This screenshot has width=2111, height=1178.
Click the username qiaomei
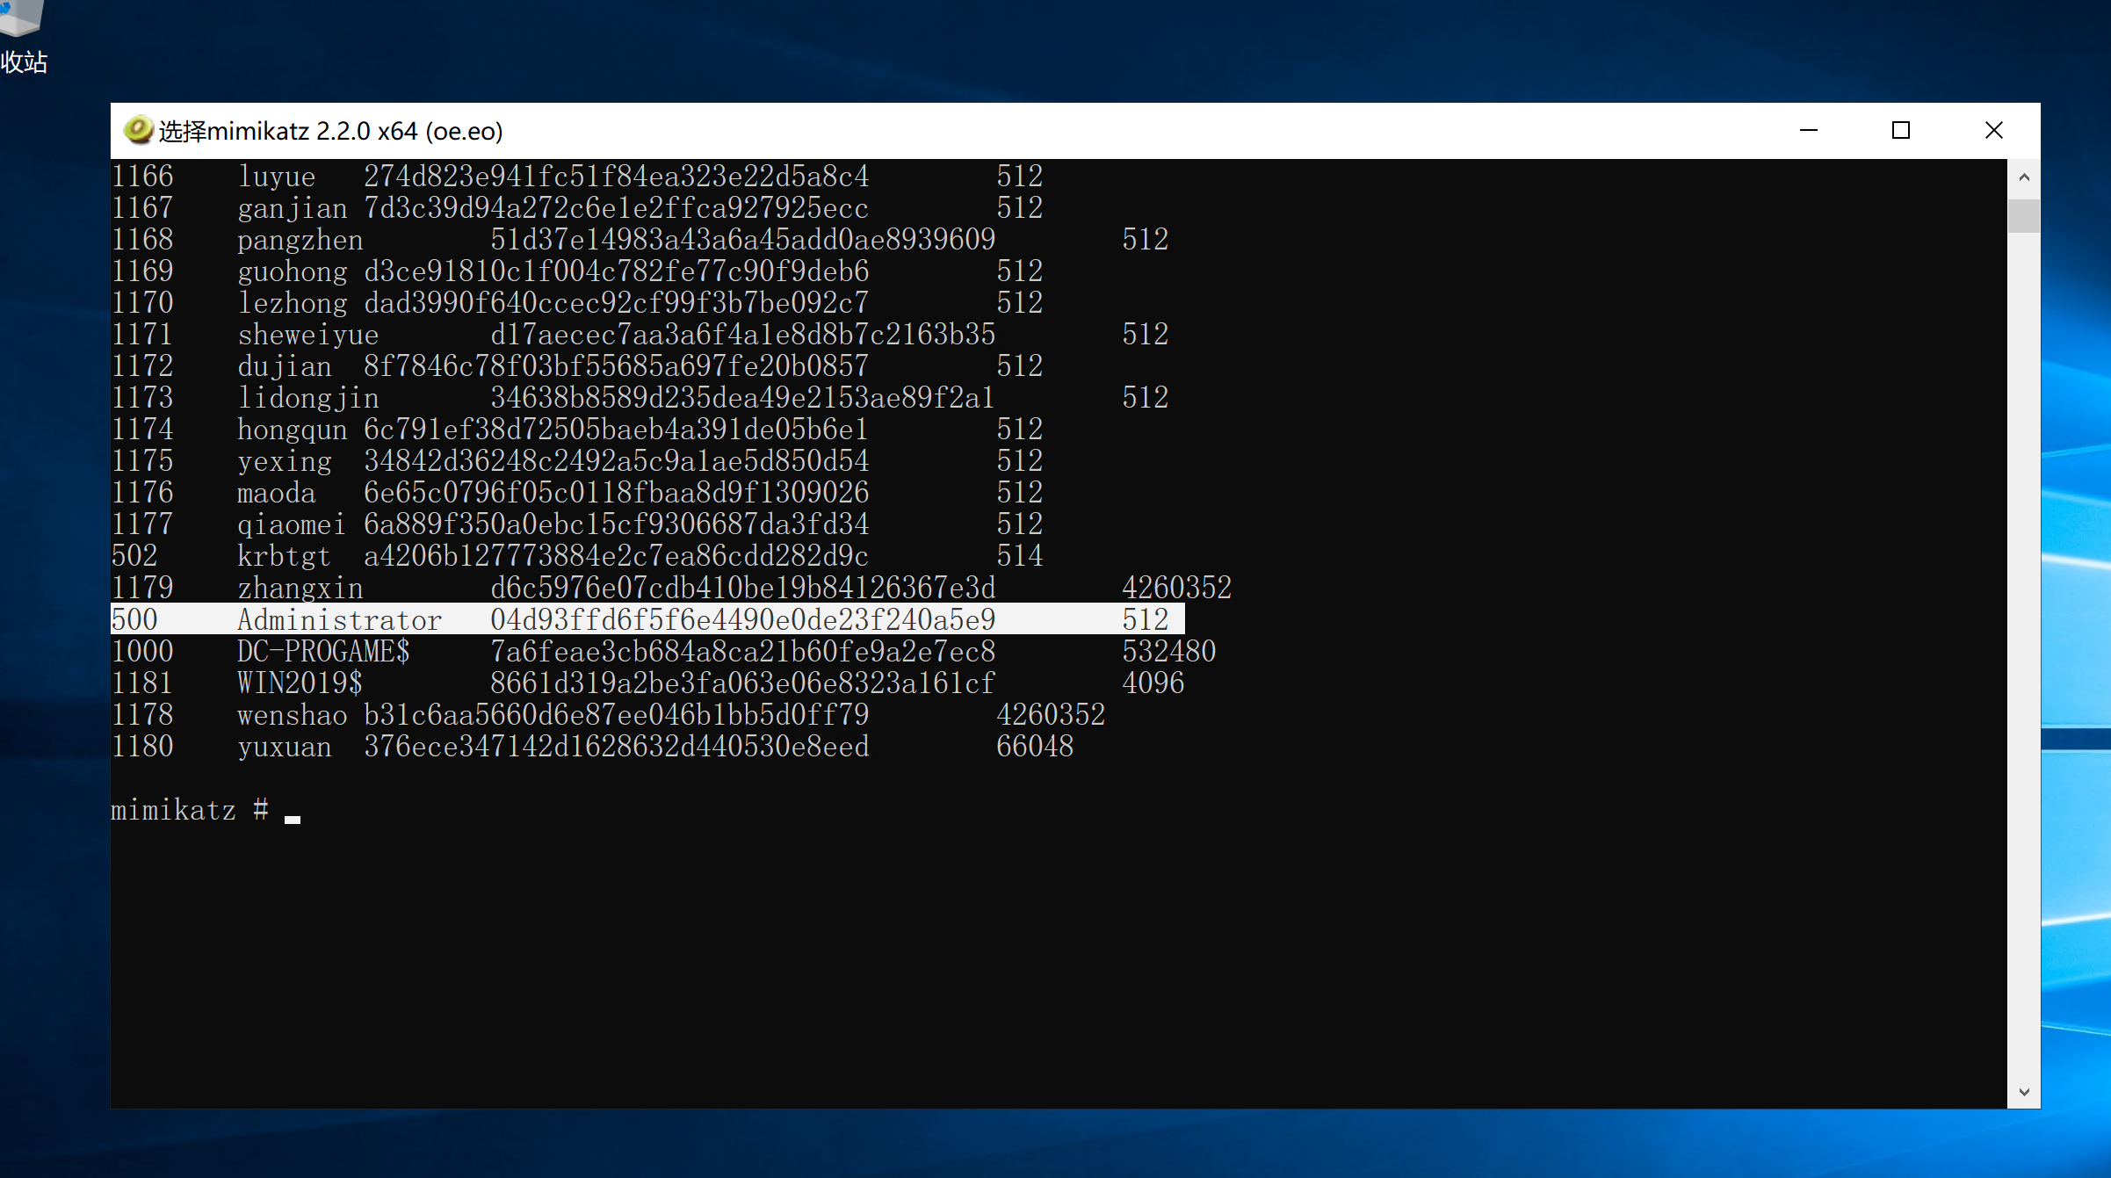click(x=292, y=524)
